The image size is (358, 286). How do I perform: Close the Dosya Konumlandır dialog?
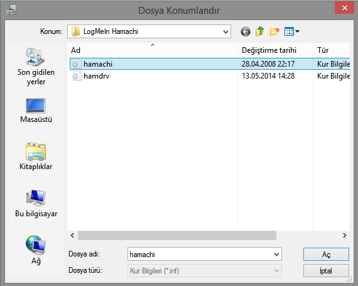pos(345,8)
